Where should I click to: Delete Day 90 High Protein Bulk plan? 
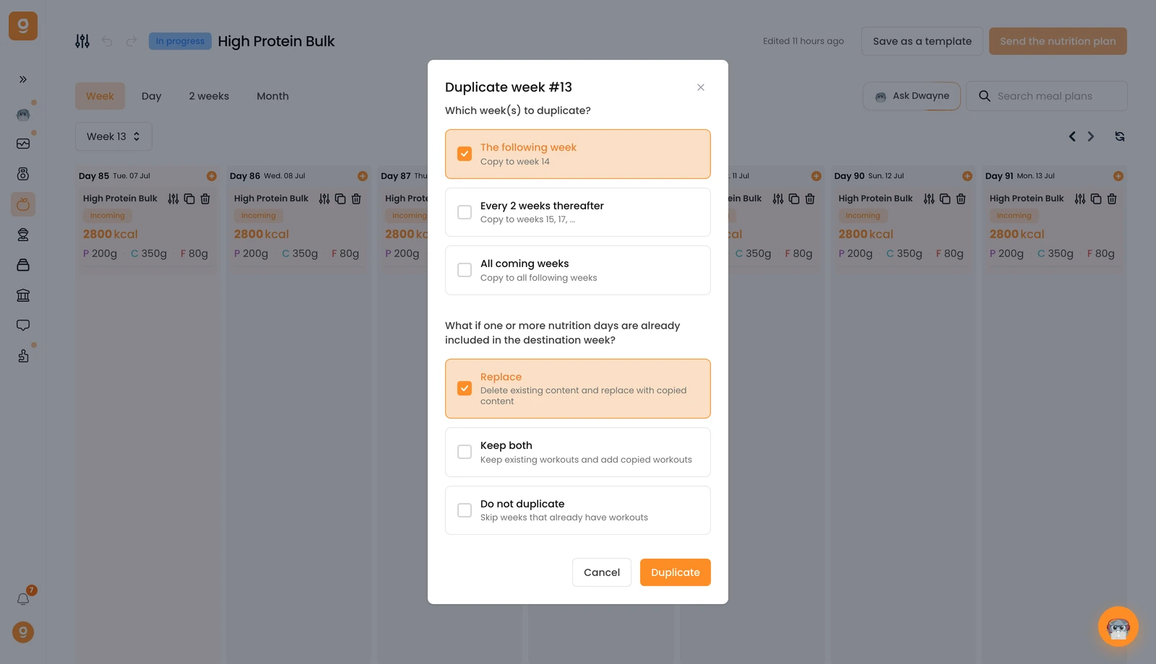(x=961, y=198)
